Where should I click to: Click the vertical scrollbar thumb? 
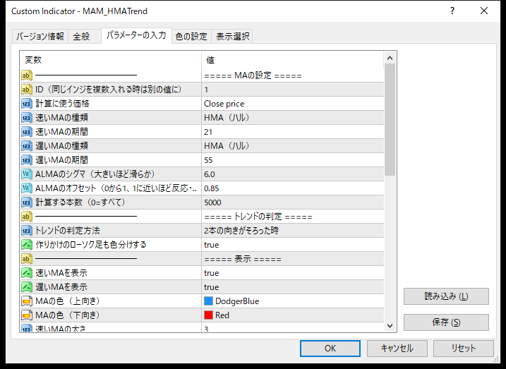pyautogui.click(x=390, y=120)
